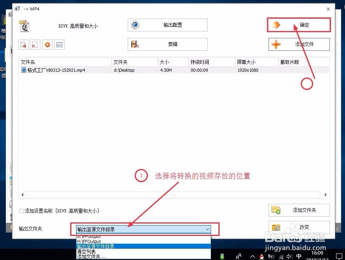
Task: Click the 改变 output change icon
Action: [x=276, y=227]
